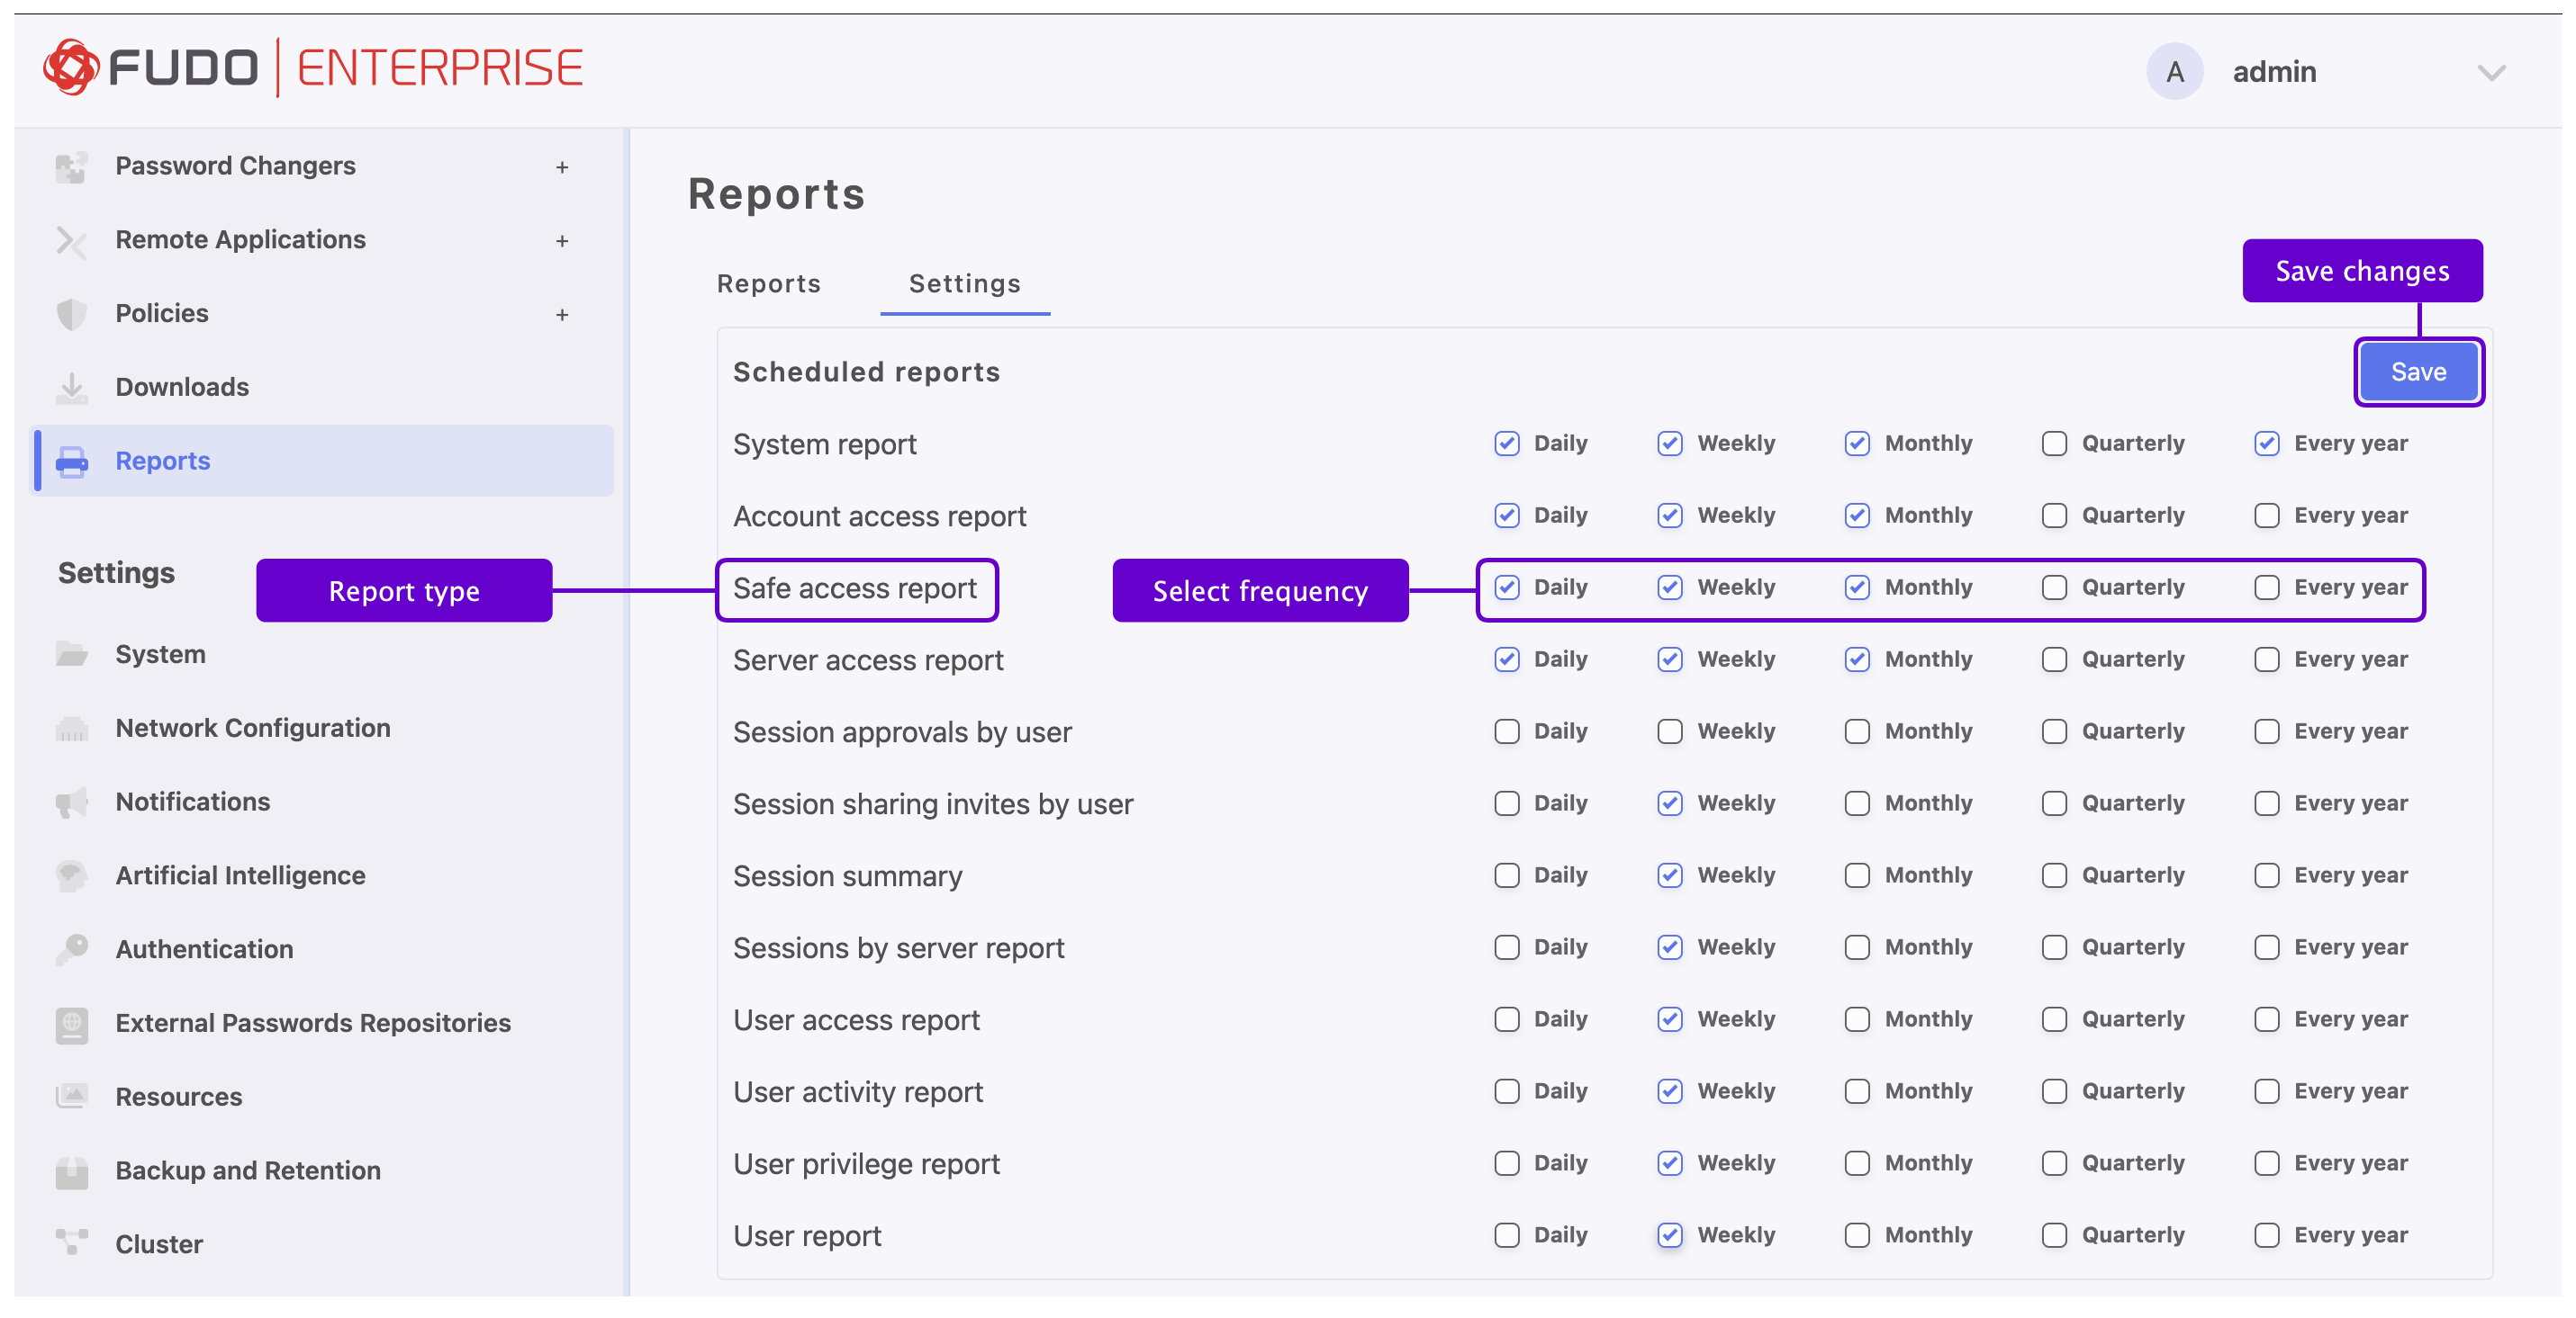The width and height of the screenshot is (2576, 1318).
Task: Click the Notifications megaphone icon
Action: 71,802
